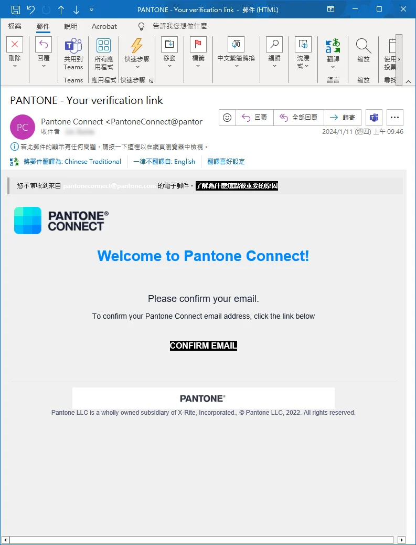
Task: Click 回覆 button in message header
Action: [254, 118]
